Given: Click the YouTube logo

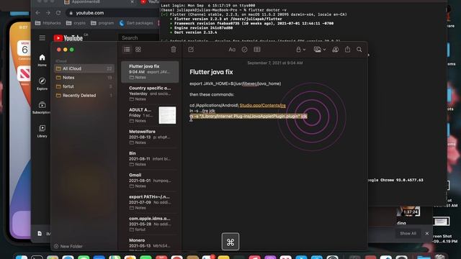Looking at the screenshot, I should coord(68,38).
